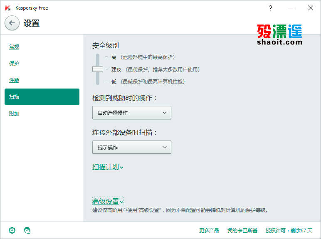Screen dimensions: 321x239
Task: Click the advanced settings warning note
Action: coord(180,210)
